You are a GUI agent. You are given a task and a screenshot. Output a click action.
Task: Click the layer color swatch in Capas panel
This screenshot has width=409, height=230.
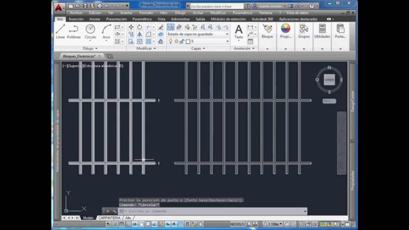click(188, 41)
